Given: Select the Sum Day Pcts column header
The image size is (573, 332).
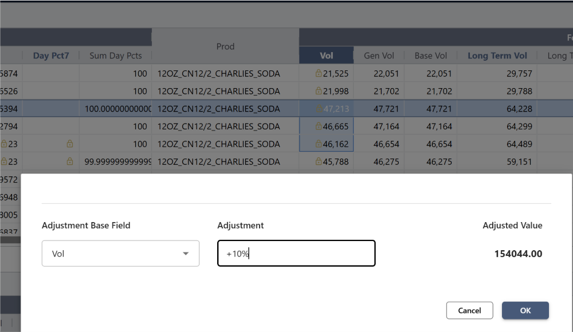Looking at the screenshot, I should coord(115,56).
